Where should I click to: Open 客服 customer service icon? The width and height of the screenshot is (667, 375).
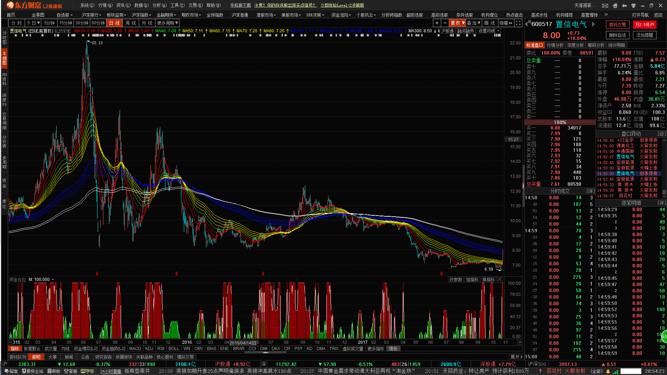pyautogui.click(x=71, y=371)
